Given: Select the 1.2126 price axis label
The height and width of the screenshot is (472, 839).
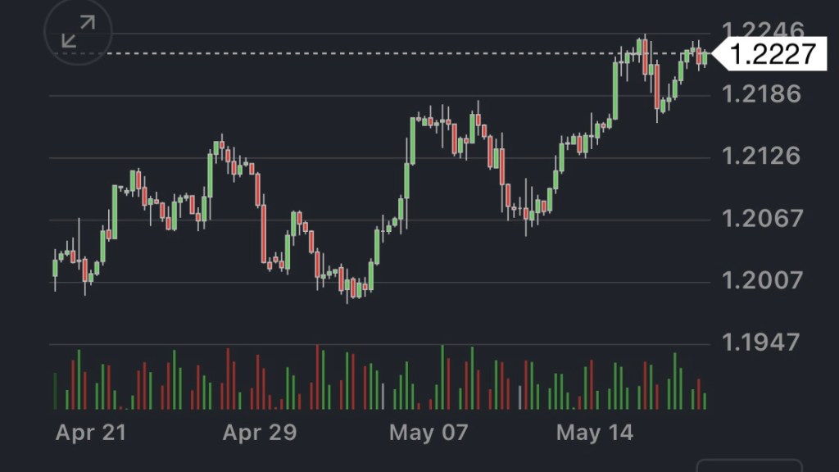Looking at the screenshot, I should (760, 156).
